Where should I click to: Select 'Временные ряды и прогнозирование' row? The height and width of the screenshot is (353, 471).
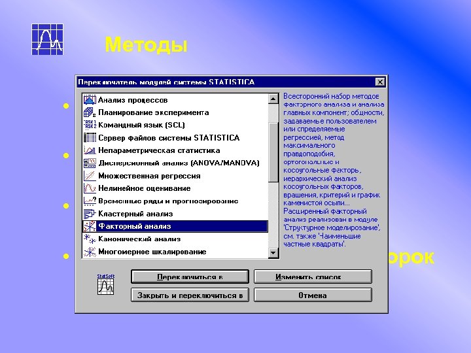click(x=175, y=201)
